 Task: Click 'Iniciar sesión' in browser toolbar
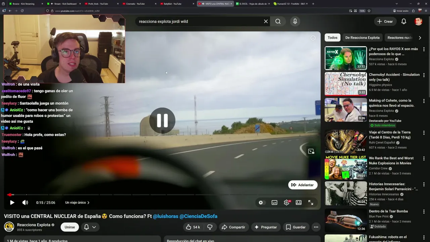pos(400,11)
